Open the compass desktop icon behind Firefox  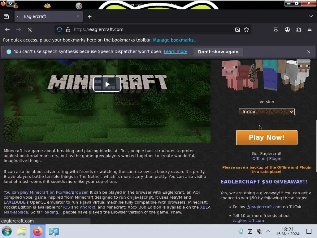79,6
